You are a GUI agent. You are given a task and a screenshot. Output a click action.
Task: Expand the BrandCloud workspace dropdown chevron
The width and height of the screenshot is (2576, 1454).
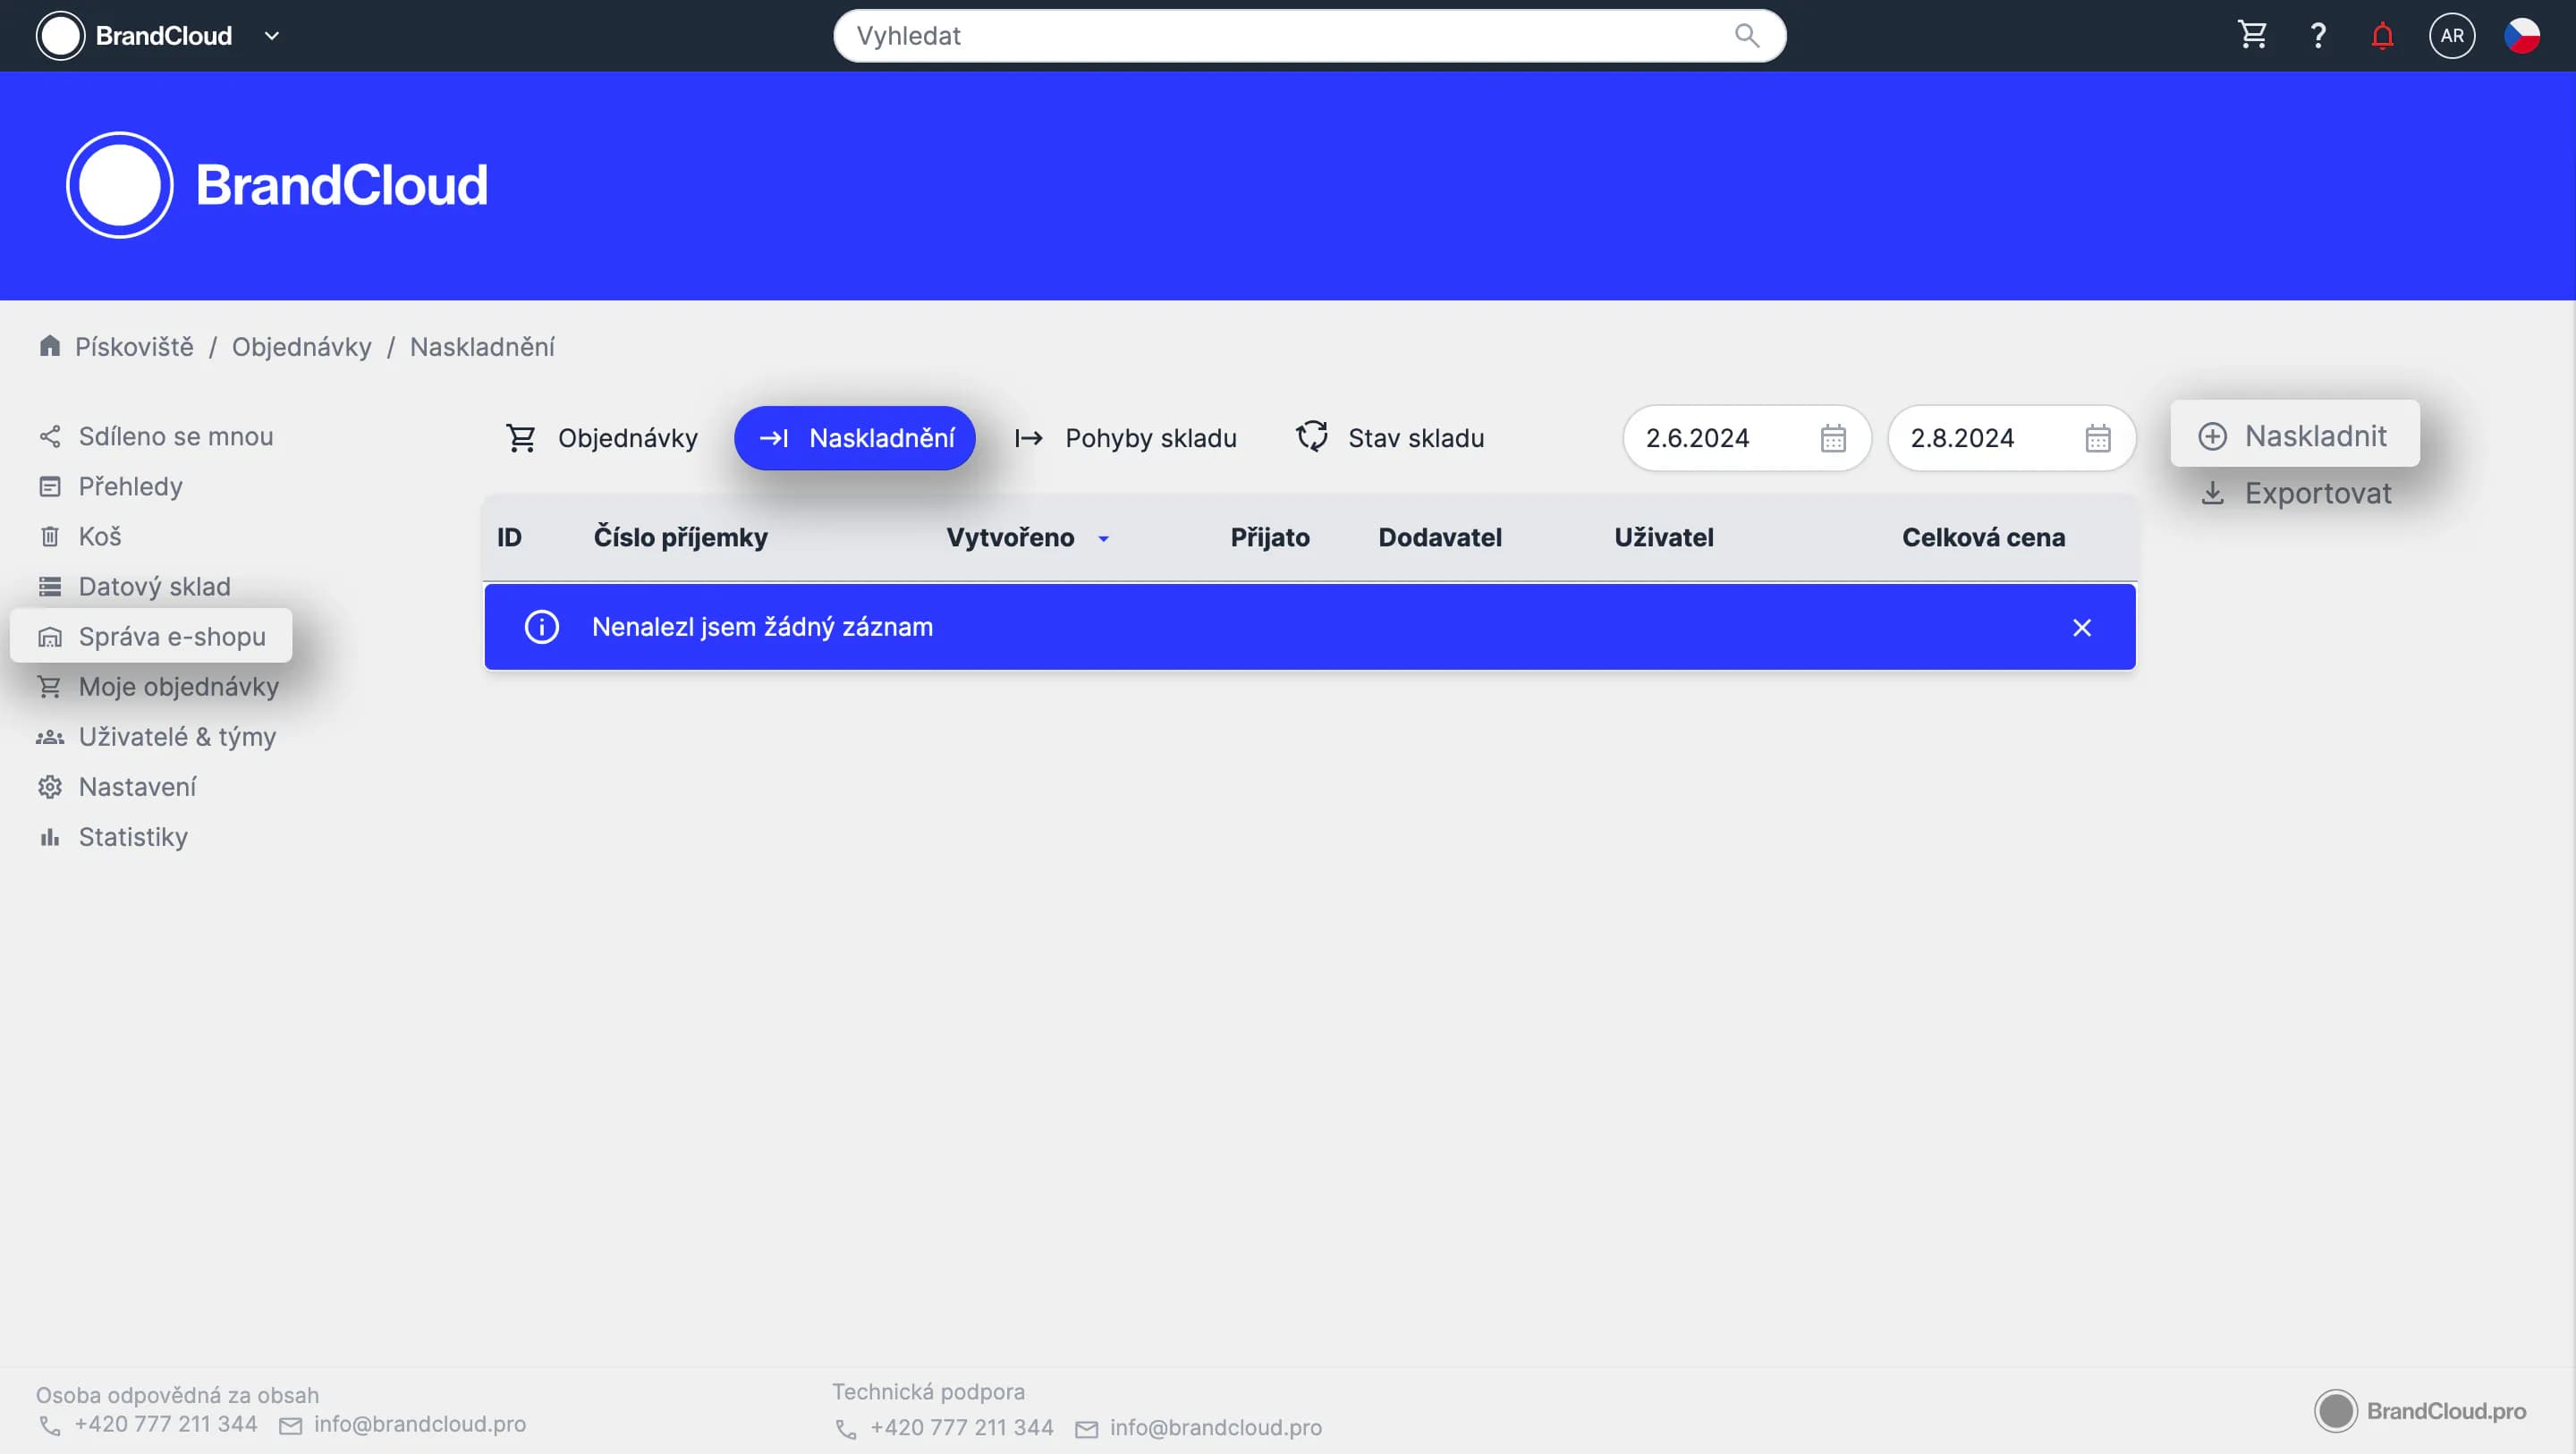coord(271,36)
